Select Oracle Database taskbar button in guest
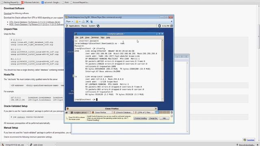Viewport: 260px width, 146px height. tap(123, 112)
